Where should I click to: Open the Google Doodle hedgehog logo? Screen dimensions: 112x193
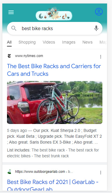click(54, 14)
